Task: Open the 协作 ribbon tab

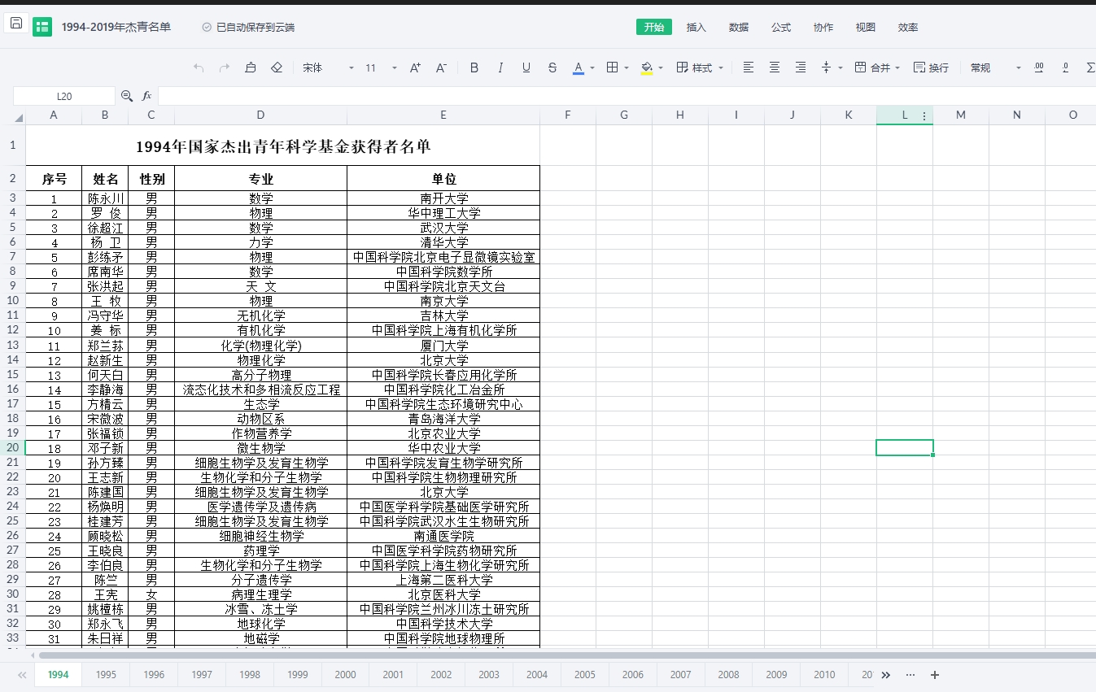Action: (x=823, y=27)
